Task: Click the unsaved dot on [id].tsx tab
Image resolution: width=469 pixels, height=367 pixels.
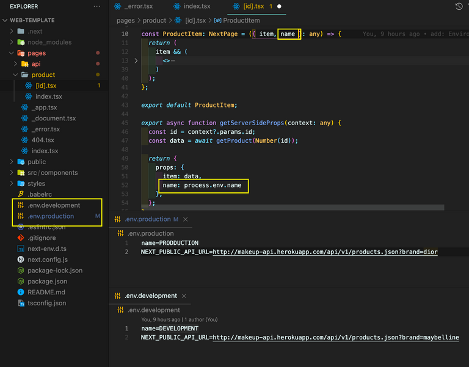Action: 279,6
